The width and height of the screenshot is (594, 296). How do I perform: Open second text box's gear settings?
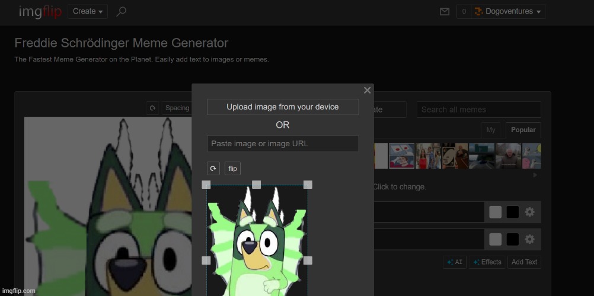(x=529, y=239)
